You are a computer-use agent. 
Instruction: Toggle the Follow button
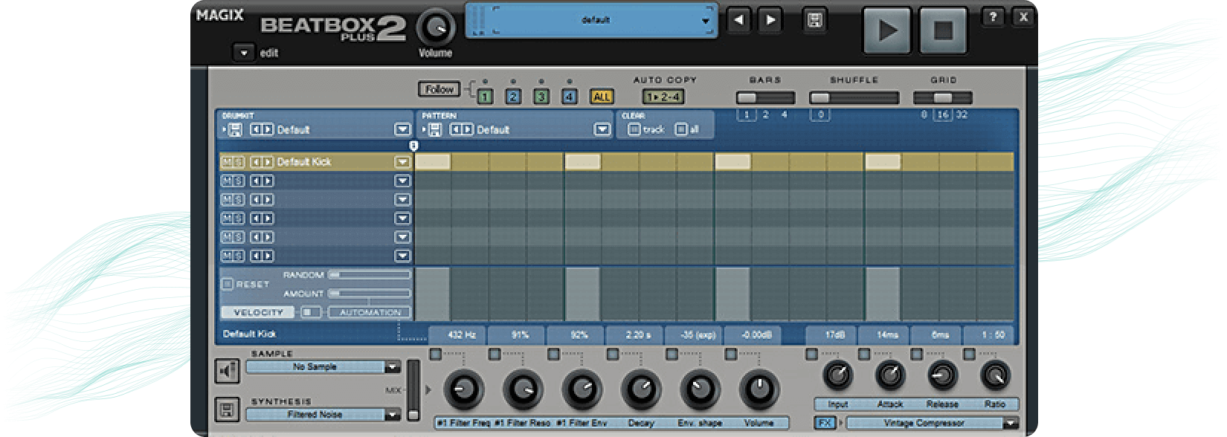439,89
